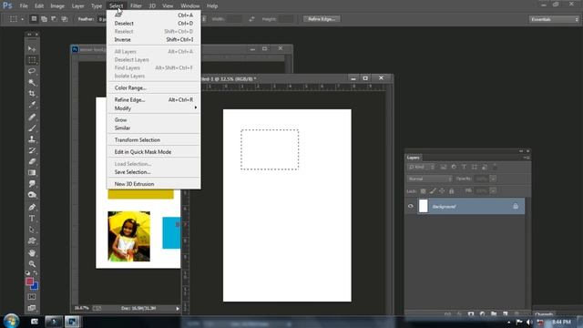583x328 pixels.
Task: Switch to the Channels panel tab
Action: coord(544,314)
